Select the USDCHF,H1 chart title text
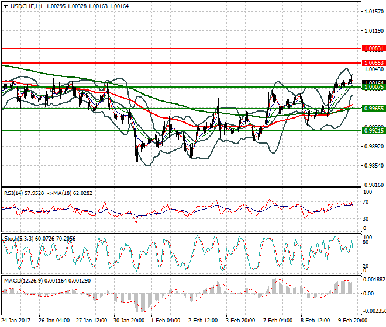 (26, 6)
